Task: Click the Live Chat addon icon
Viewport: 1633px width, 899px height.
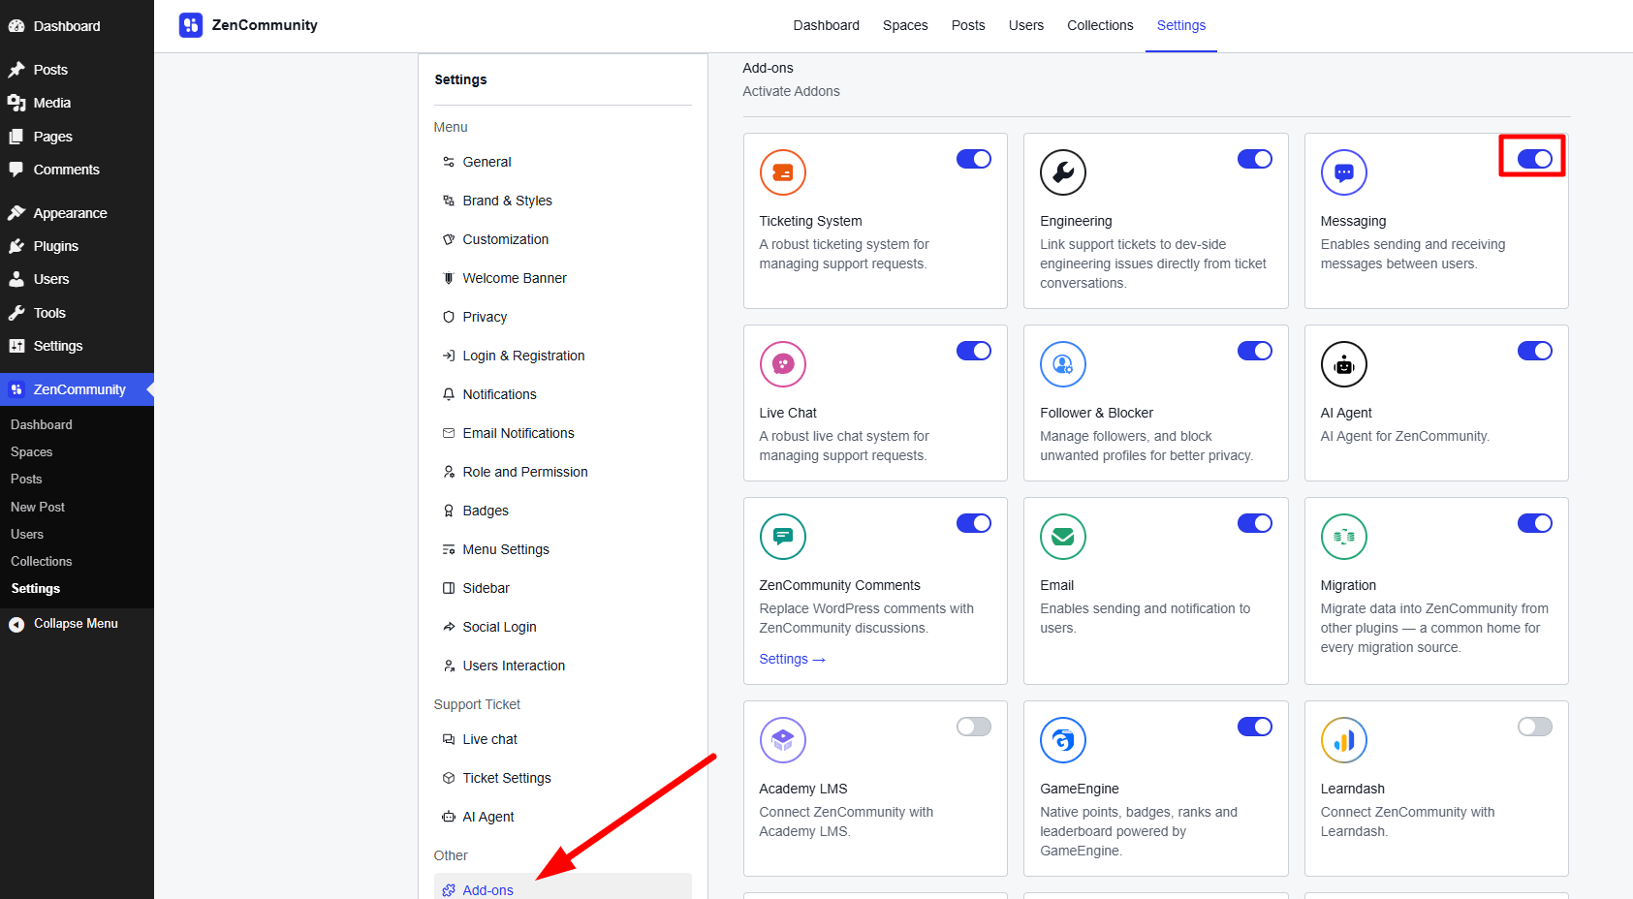Action: [783, 364]
